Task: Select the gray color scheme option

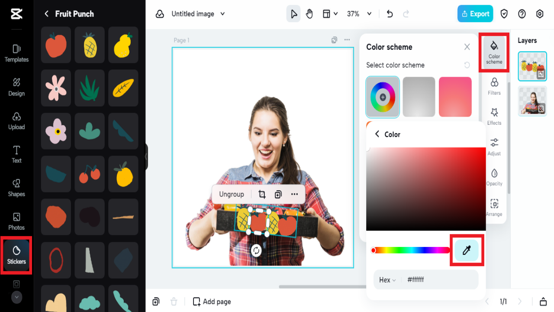Action: pos(419,97)
